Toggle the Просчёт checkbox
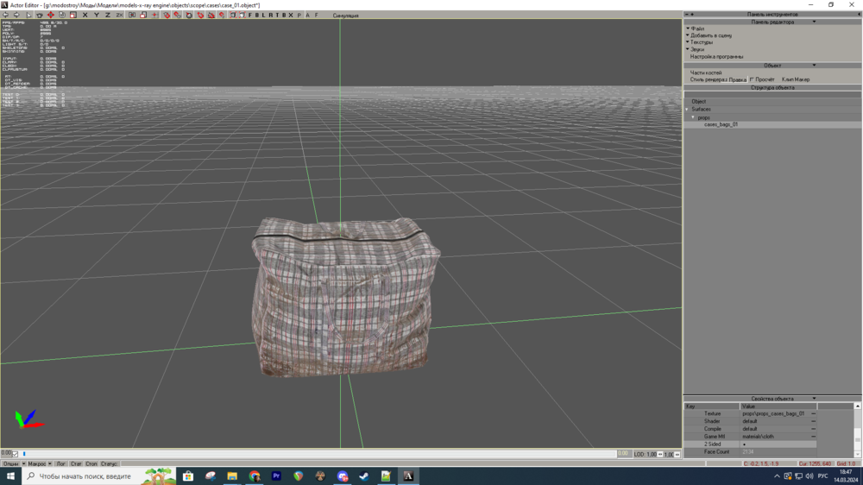Viewport: 863px width, 485px height. pyautogui.click(x=752, y=79)
